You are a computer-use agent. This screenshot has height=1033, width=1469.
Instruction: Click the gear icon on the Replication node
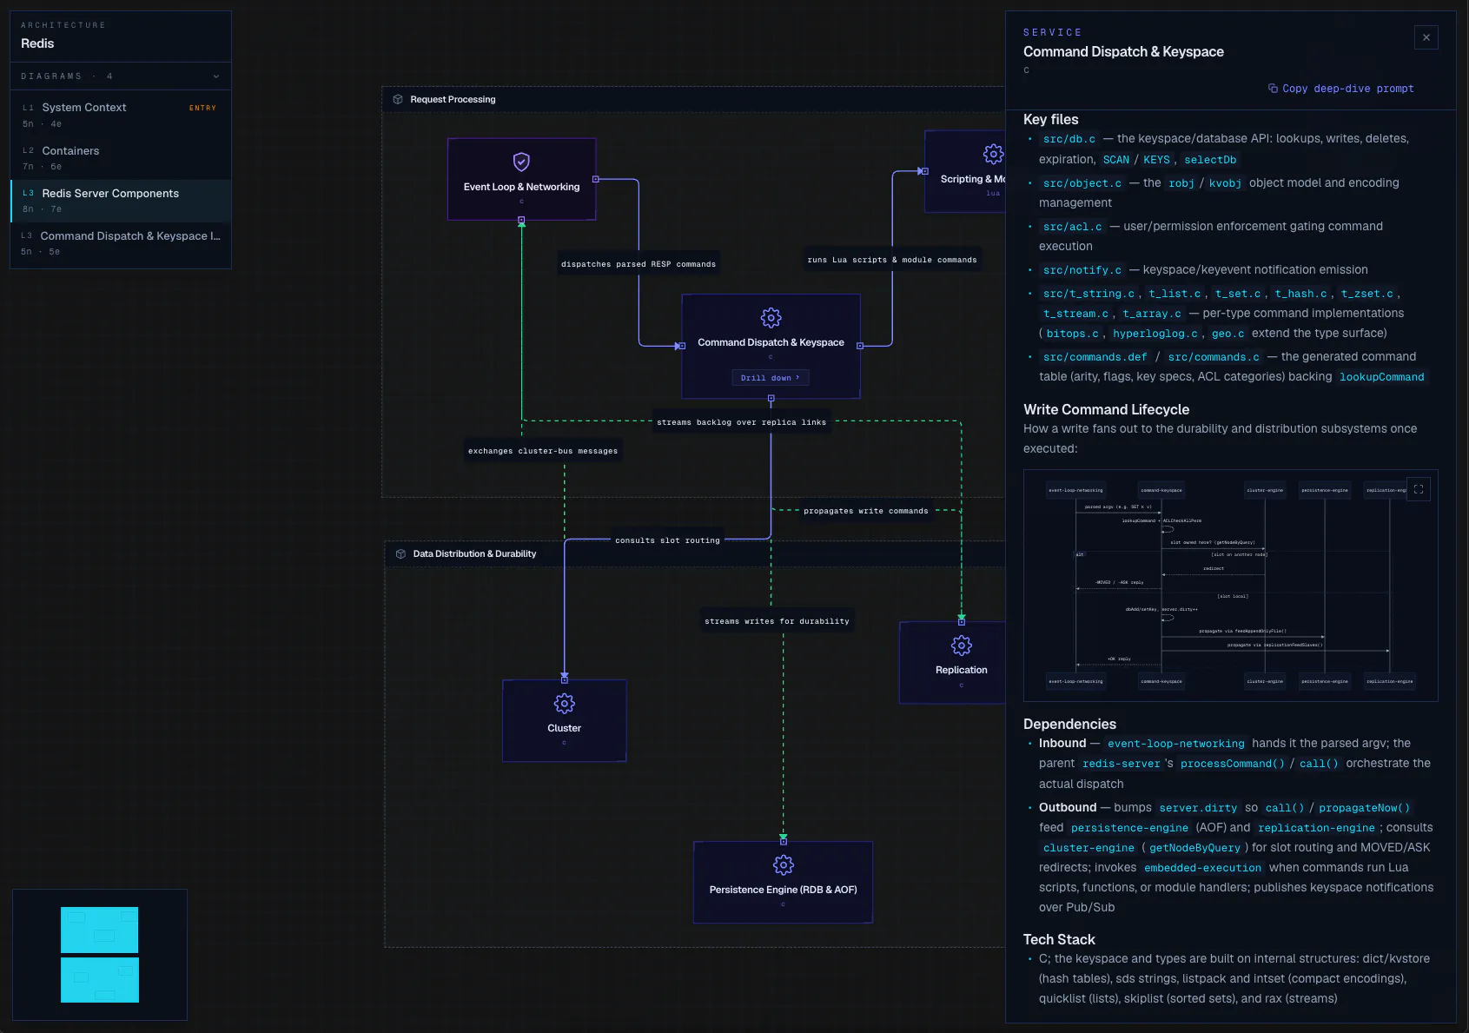pyautogui.click(x=962, y=646)
